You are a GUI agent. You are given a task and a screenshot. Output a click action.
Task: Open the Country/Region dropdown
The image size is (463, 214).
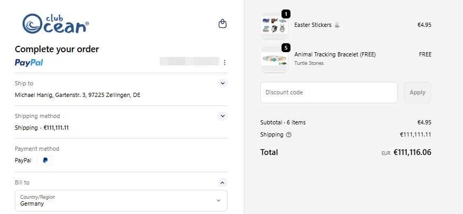(x=121, y=200)
